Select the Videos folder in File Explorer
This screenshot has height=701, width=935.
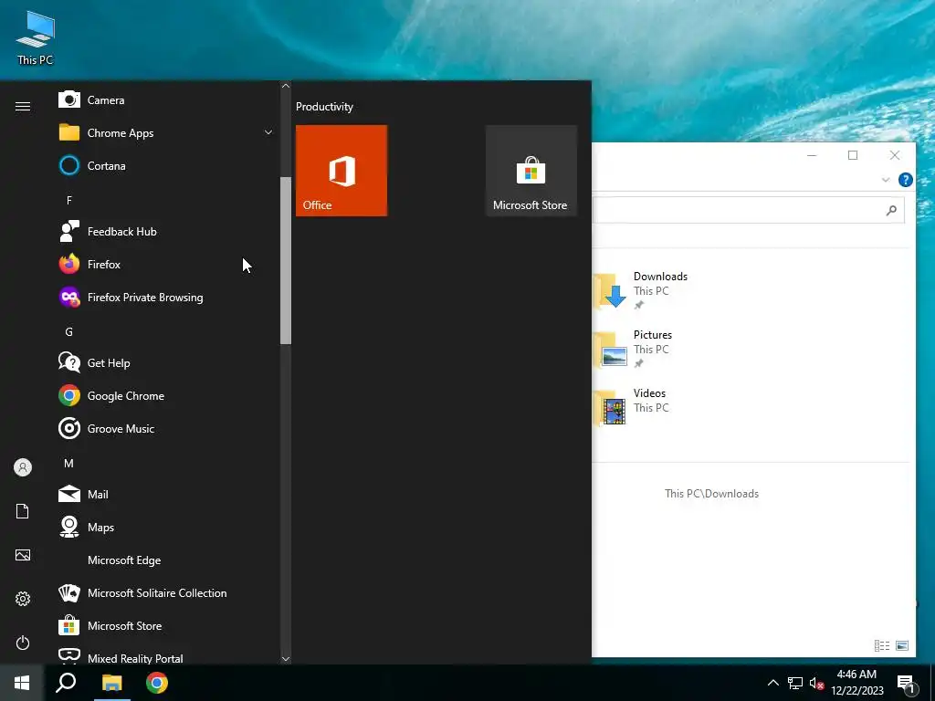pos(634,406)
